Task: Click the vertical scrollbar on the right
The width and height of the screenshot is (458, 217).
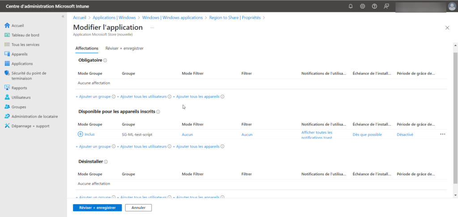Action: pos(455,116)
